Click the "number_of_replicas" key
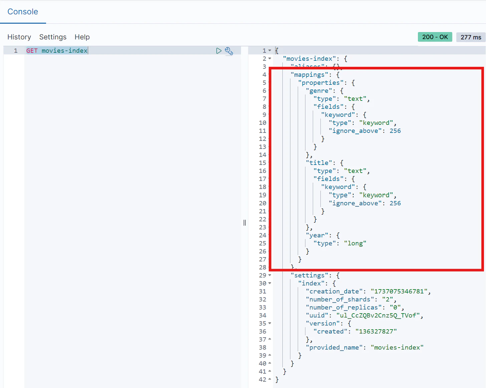Image resolution: width=486 pixels, height=388 pixels. pos(344,308)
